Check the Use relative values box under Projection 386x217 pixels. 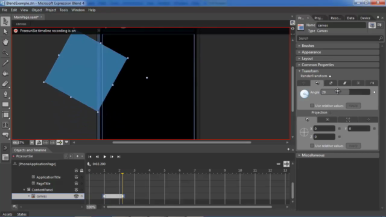(312, 146)
